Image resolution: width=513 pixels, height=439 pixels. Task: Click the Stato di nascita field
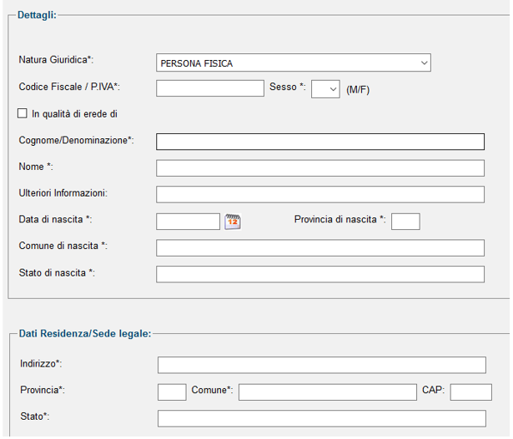[320, 274]
